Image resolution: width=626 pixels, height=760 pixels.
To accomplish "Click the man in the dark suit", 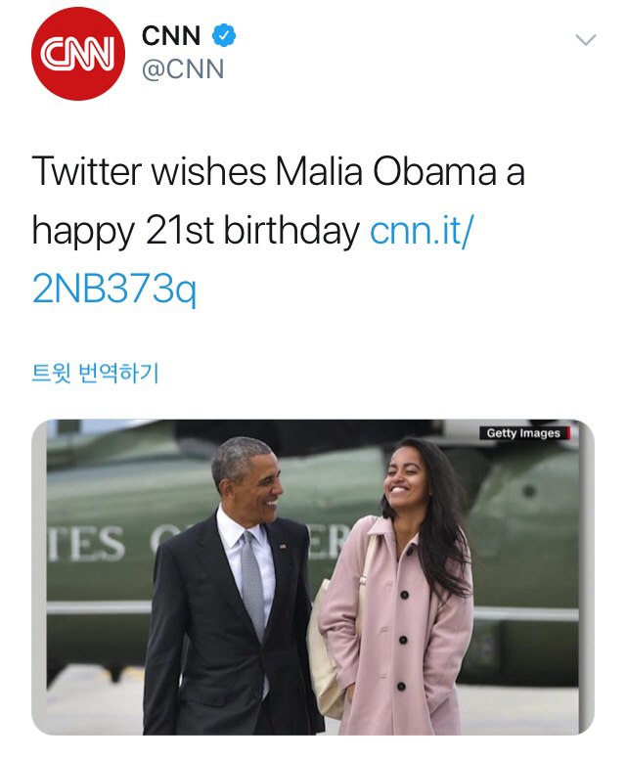I will point(210,626).
